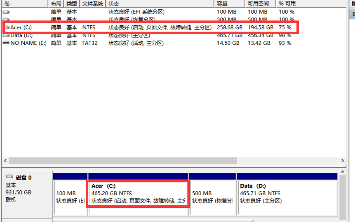Select the Acer (C:) row in volume list
Viewport: 355px width, 222px height.
coord(151,27)
